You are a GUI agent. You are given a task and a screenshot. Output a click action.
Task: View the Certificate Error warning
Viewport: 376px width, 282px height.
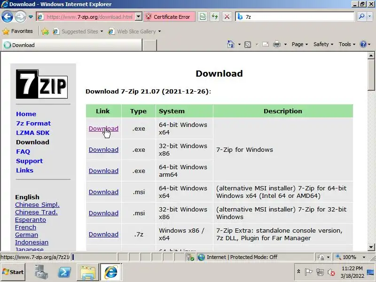(x=169, y=17)
